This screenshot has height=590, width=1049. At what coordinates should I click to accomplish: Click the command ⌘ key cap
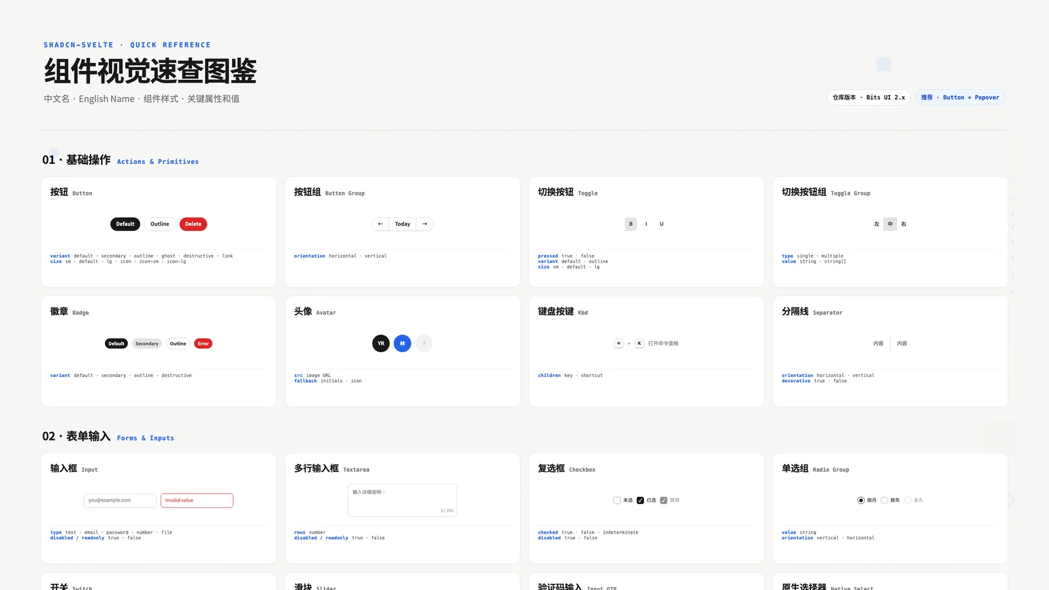618,344
